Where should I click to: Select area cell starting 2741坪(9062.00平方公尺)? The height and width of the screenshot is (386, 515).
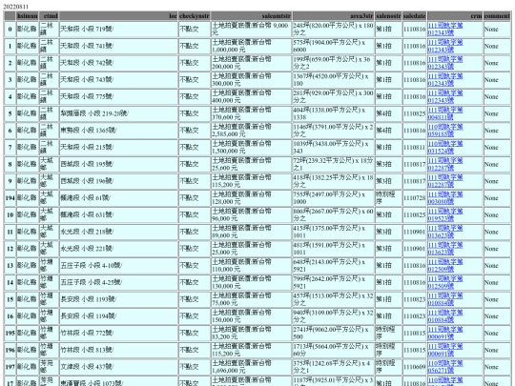point(334,334)
